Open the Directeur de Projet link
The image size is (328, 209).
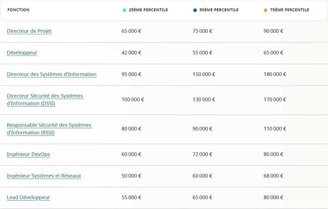point(29,31)
